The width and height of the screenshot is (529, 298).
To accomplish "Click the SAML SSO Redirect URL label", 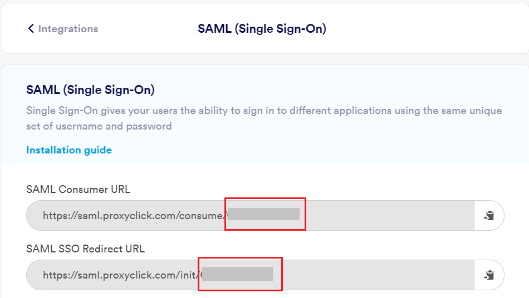I will click(x=85, y=249).
